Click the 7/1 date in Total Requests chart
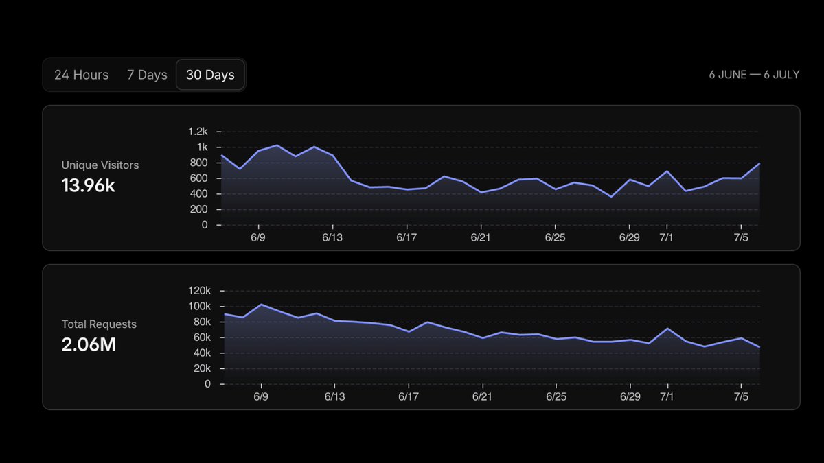Image resolution: width=824 pixels, height=463 pixels. 667,396
